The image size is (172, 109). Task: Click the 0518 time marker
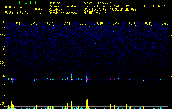(x=132, y=23)
